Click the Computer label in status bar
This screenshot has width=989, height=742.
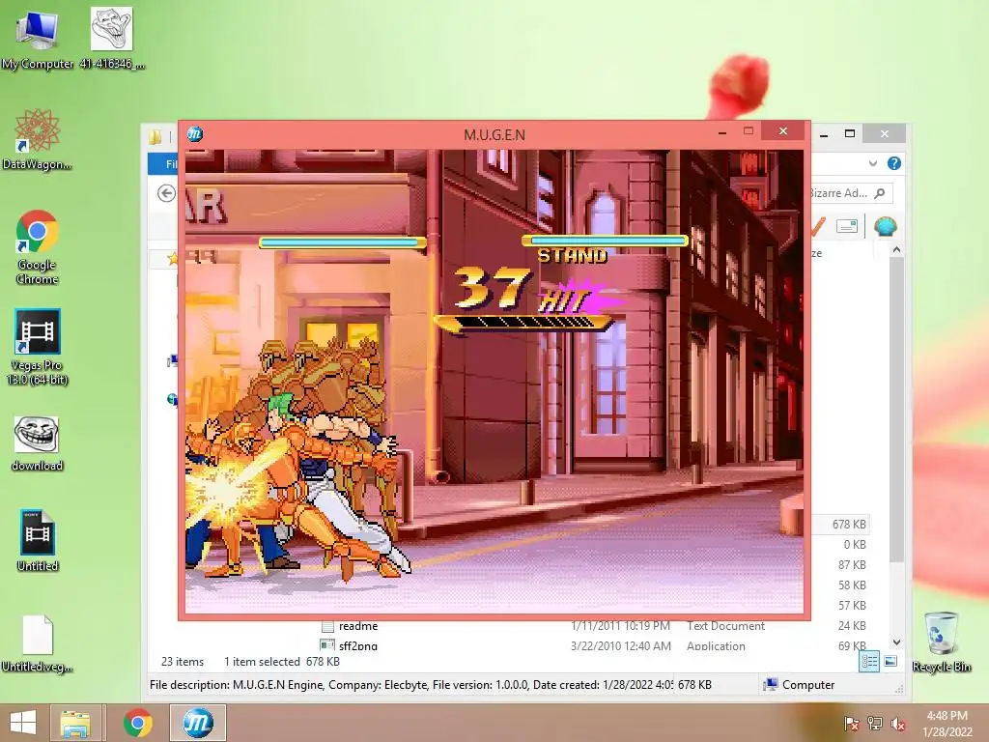(808, 685)
